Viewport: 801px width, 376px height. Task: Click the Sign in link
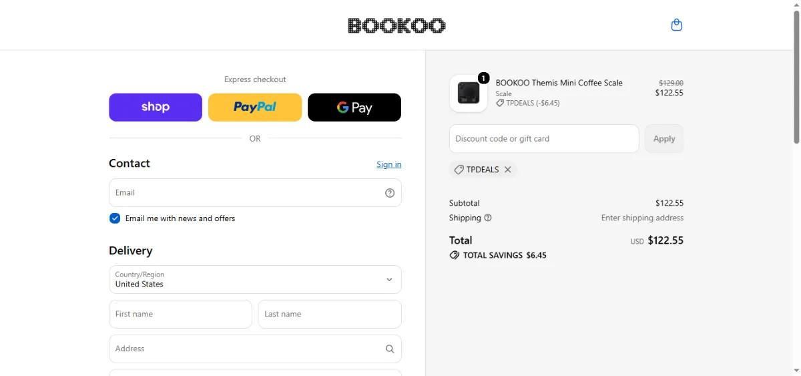(x=389, y=164)
